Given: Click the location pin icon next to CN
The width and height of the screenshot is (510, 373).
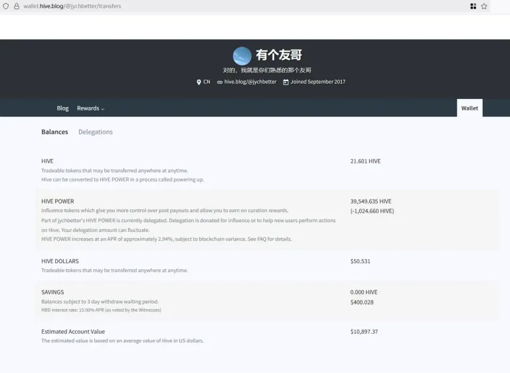Looking at the screenshot, I should 199,82.
